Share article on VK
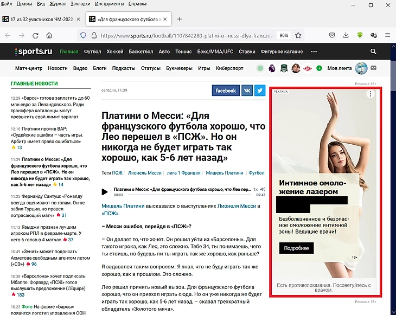 tap(247, 91)
